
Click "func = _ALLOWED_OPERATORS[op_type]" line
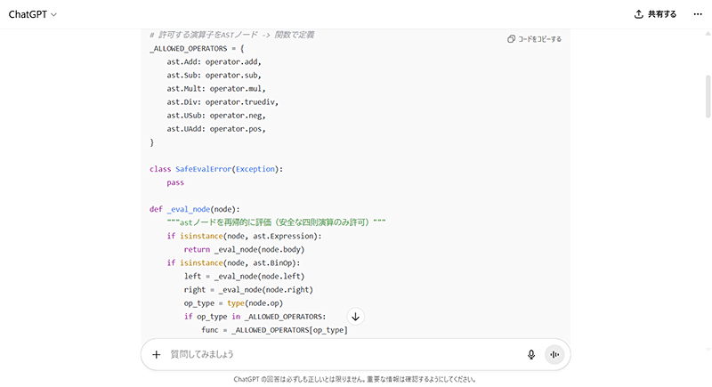click(274, 330)
